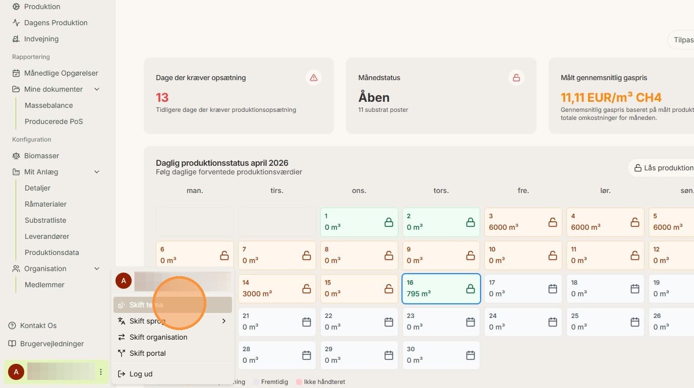
Task: Open the three-dot user menu icon
Action: coord(101,372)
